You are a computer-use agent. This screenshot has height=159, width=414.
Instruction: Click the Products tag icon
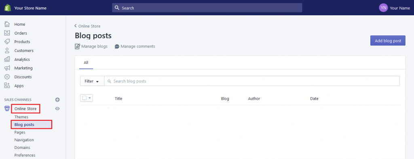(x=7, y=41)
